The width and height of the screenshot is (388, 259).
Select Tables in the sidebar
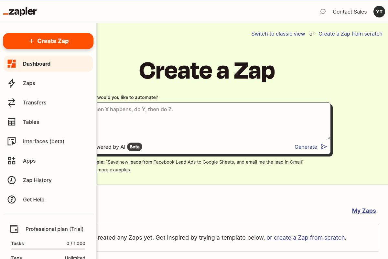click(31, 122)
